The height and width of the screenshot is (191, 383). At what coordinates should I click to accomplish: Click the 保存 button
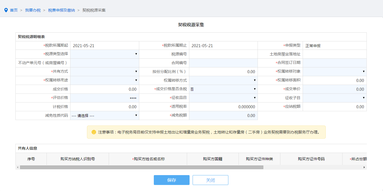tap(171, 180)
